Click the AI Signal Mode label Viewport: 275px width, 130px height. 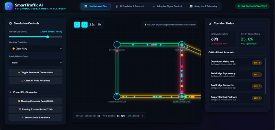(x=248, y=44)
